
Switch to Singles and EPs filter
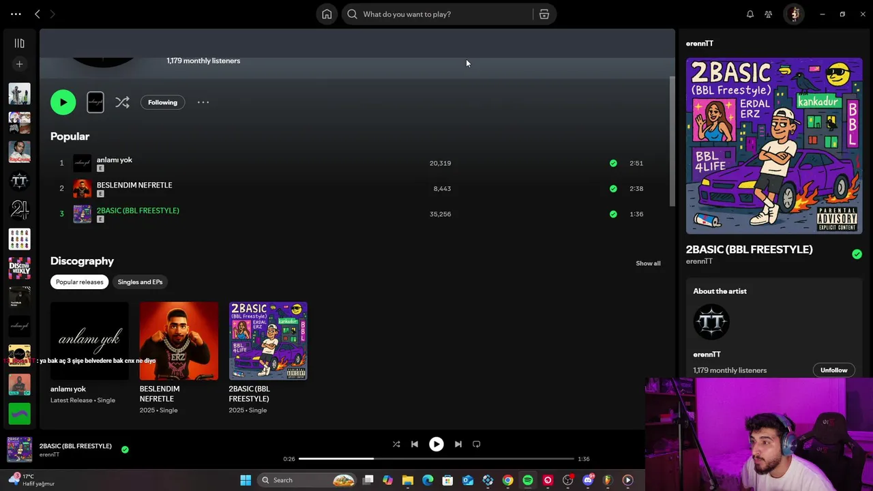140,282
